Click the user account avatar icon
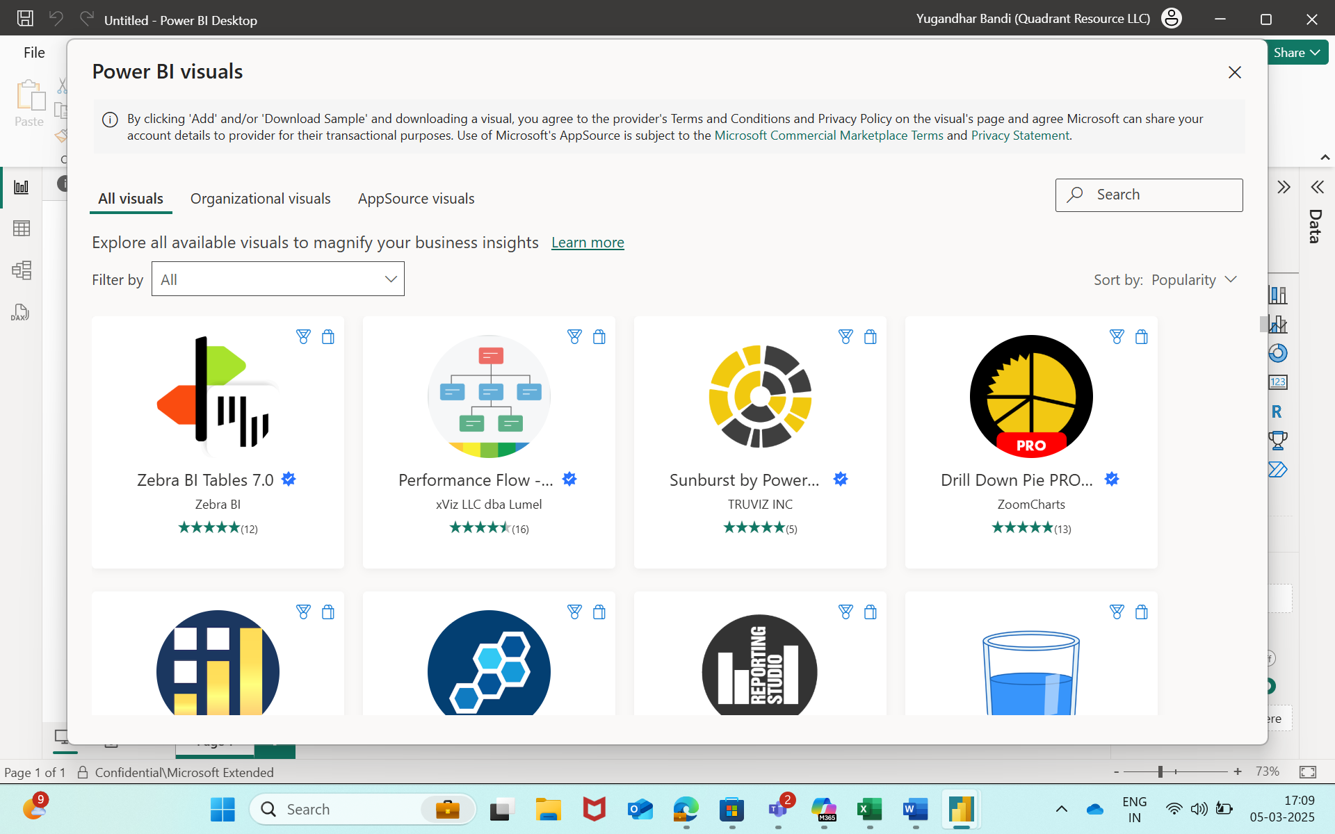The image size is (1335, 834). click(x=1172, y=19)
